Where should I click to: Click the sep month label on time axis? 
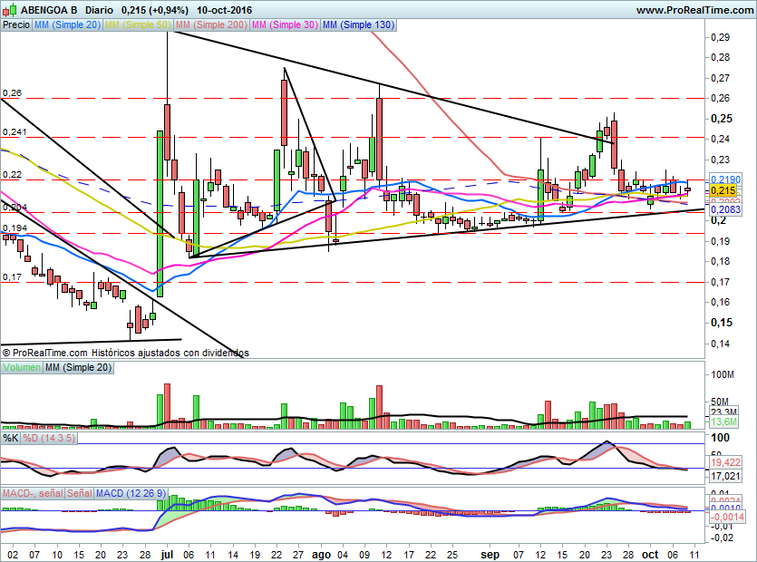490,554
